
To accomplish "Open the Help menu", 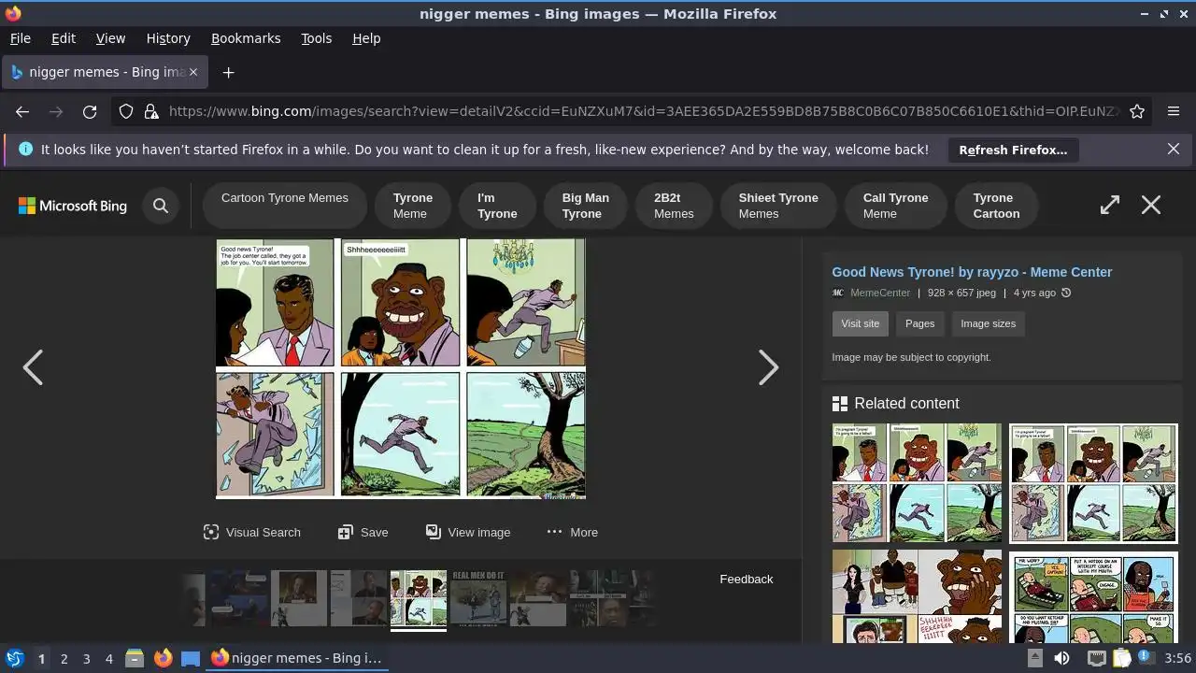I will coord(366,38).
